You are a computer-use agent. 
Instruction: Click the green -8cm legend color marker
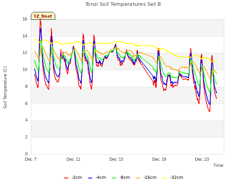point(114,178)
